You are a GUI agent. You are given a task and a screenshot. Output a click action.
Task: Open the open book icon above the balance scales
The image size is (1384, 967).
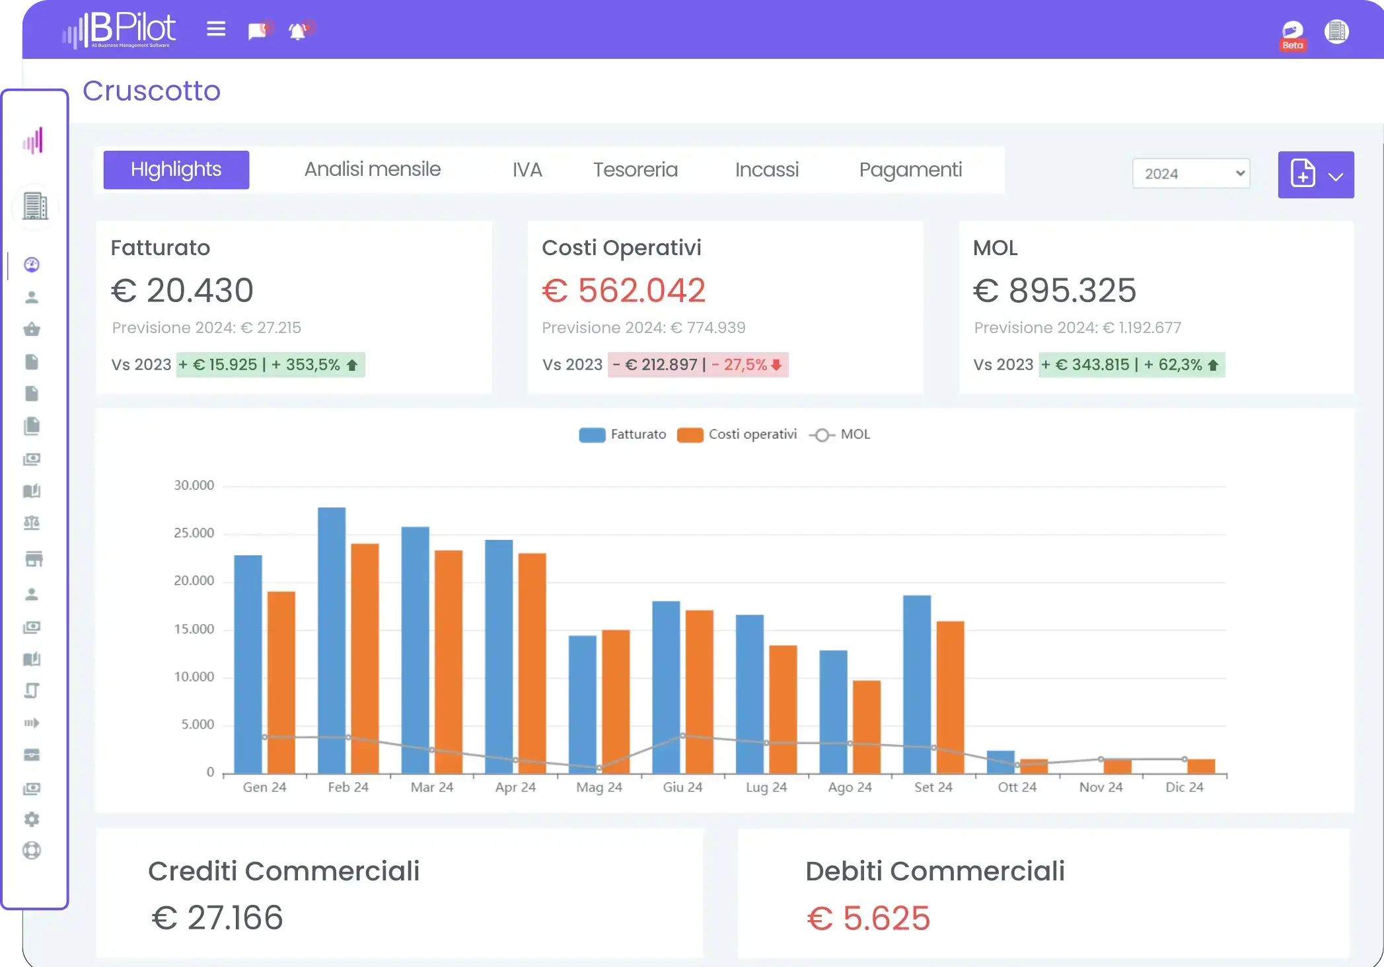click(32, 490)
